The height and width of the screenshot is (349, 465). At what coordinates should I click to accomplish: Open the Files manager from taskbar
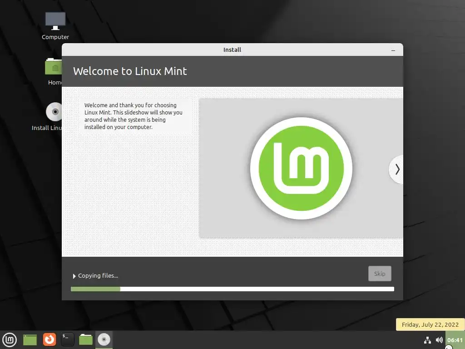(x=86, y=339)
